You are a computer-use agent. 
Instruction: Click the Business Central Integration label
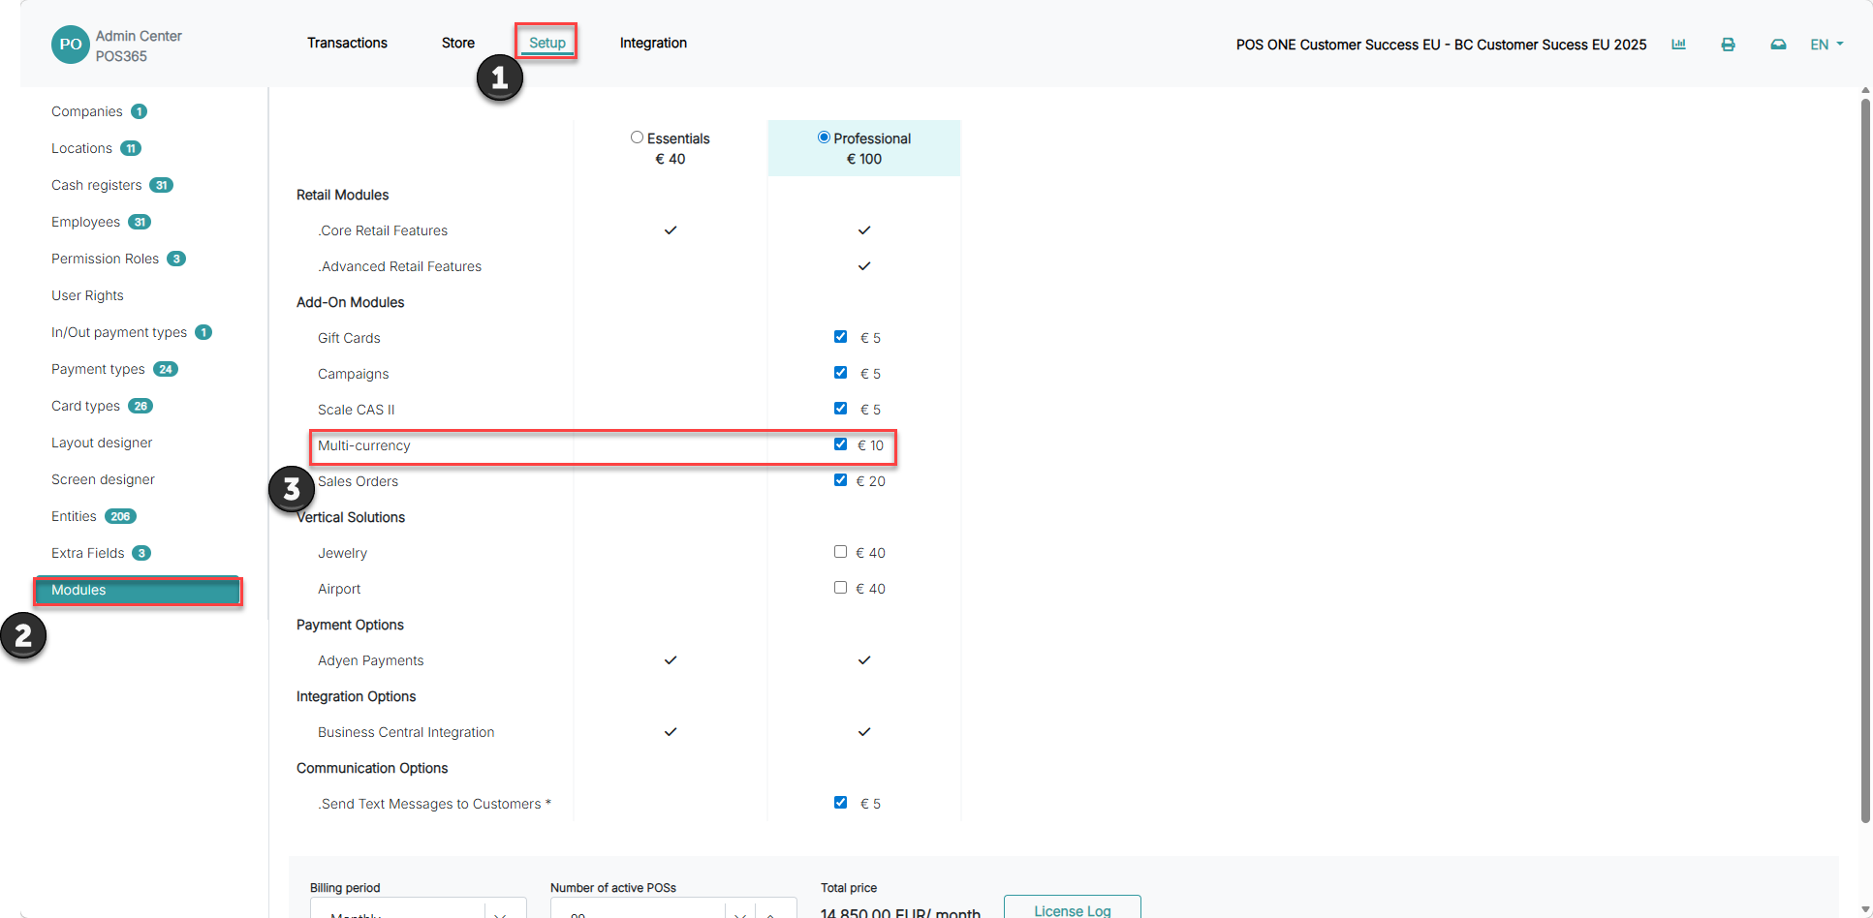[406, 732]
